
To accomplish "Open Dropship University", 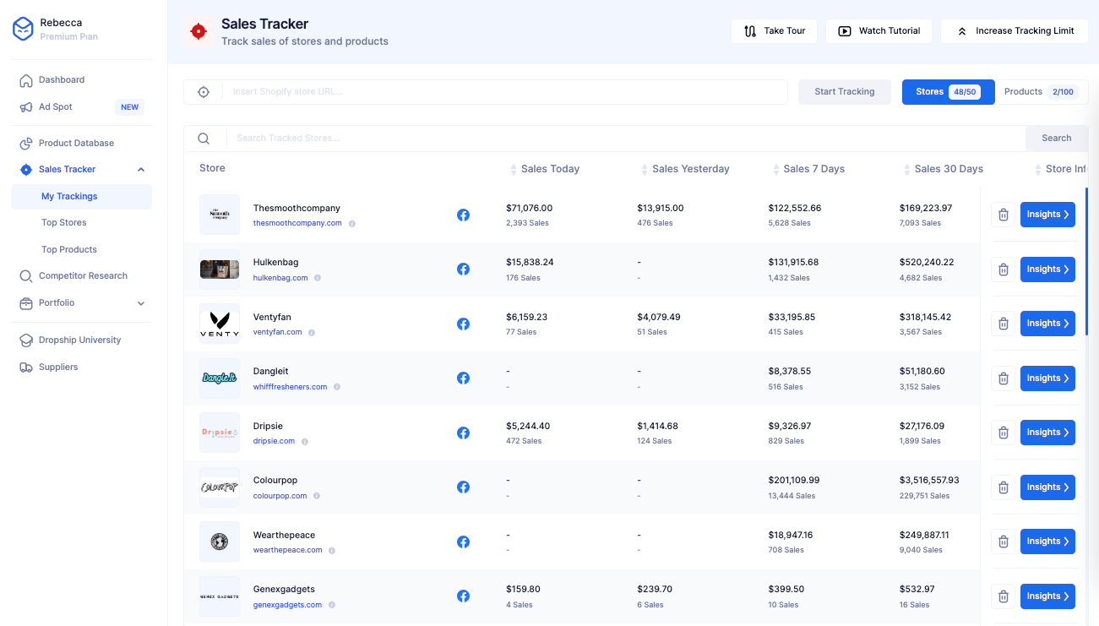I will click(x=81, y=340).
